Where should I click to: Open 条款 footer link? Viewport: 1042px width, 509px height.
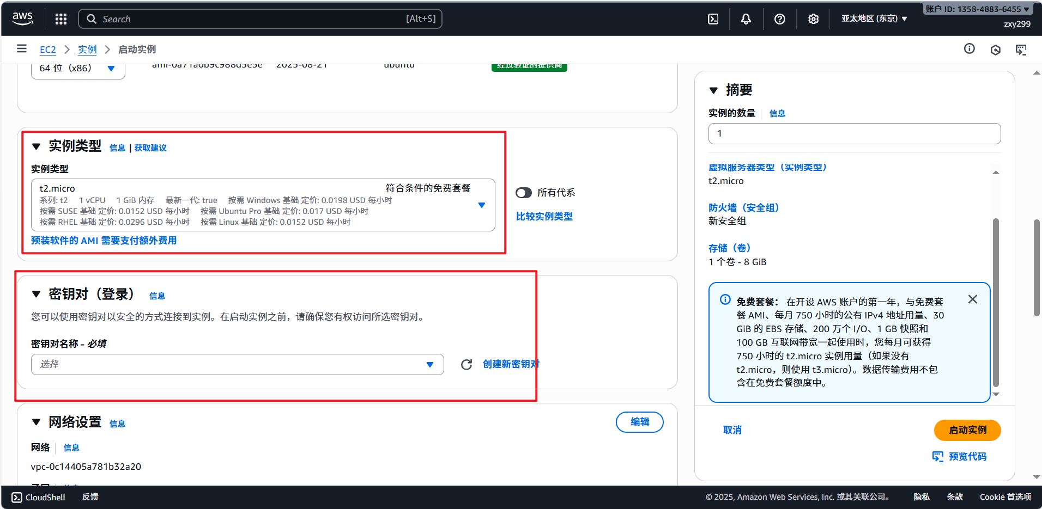[x=955, y=497]
